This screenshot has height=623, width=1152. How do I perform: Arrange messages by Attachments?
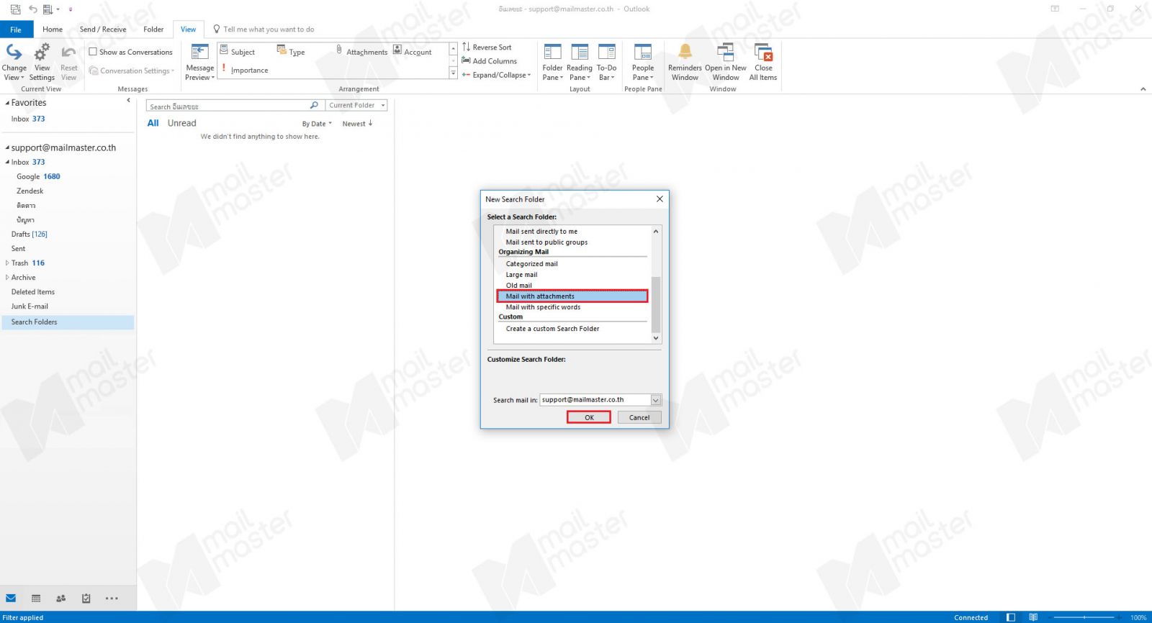pos(361,52)
